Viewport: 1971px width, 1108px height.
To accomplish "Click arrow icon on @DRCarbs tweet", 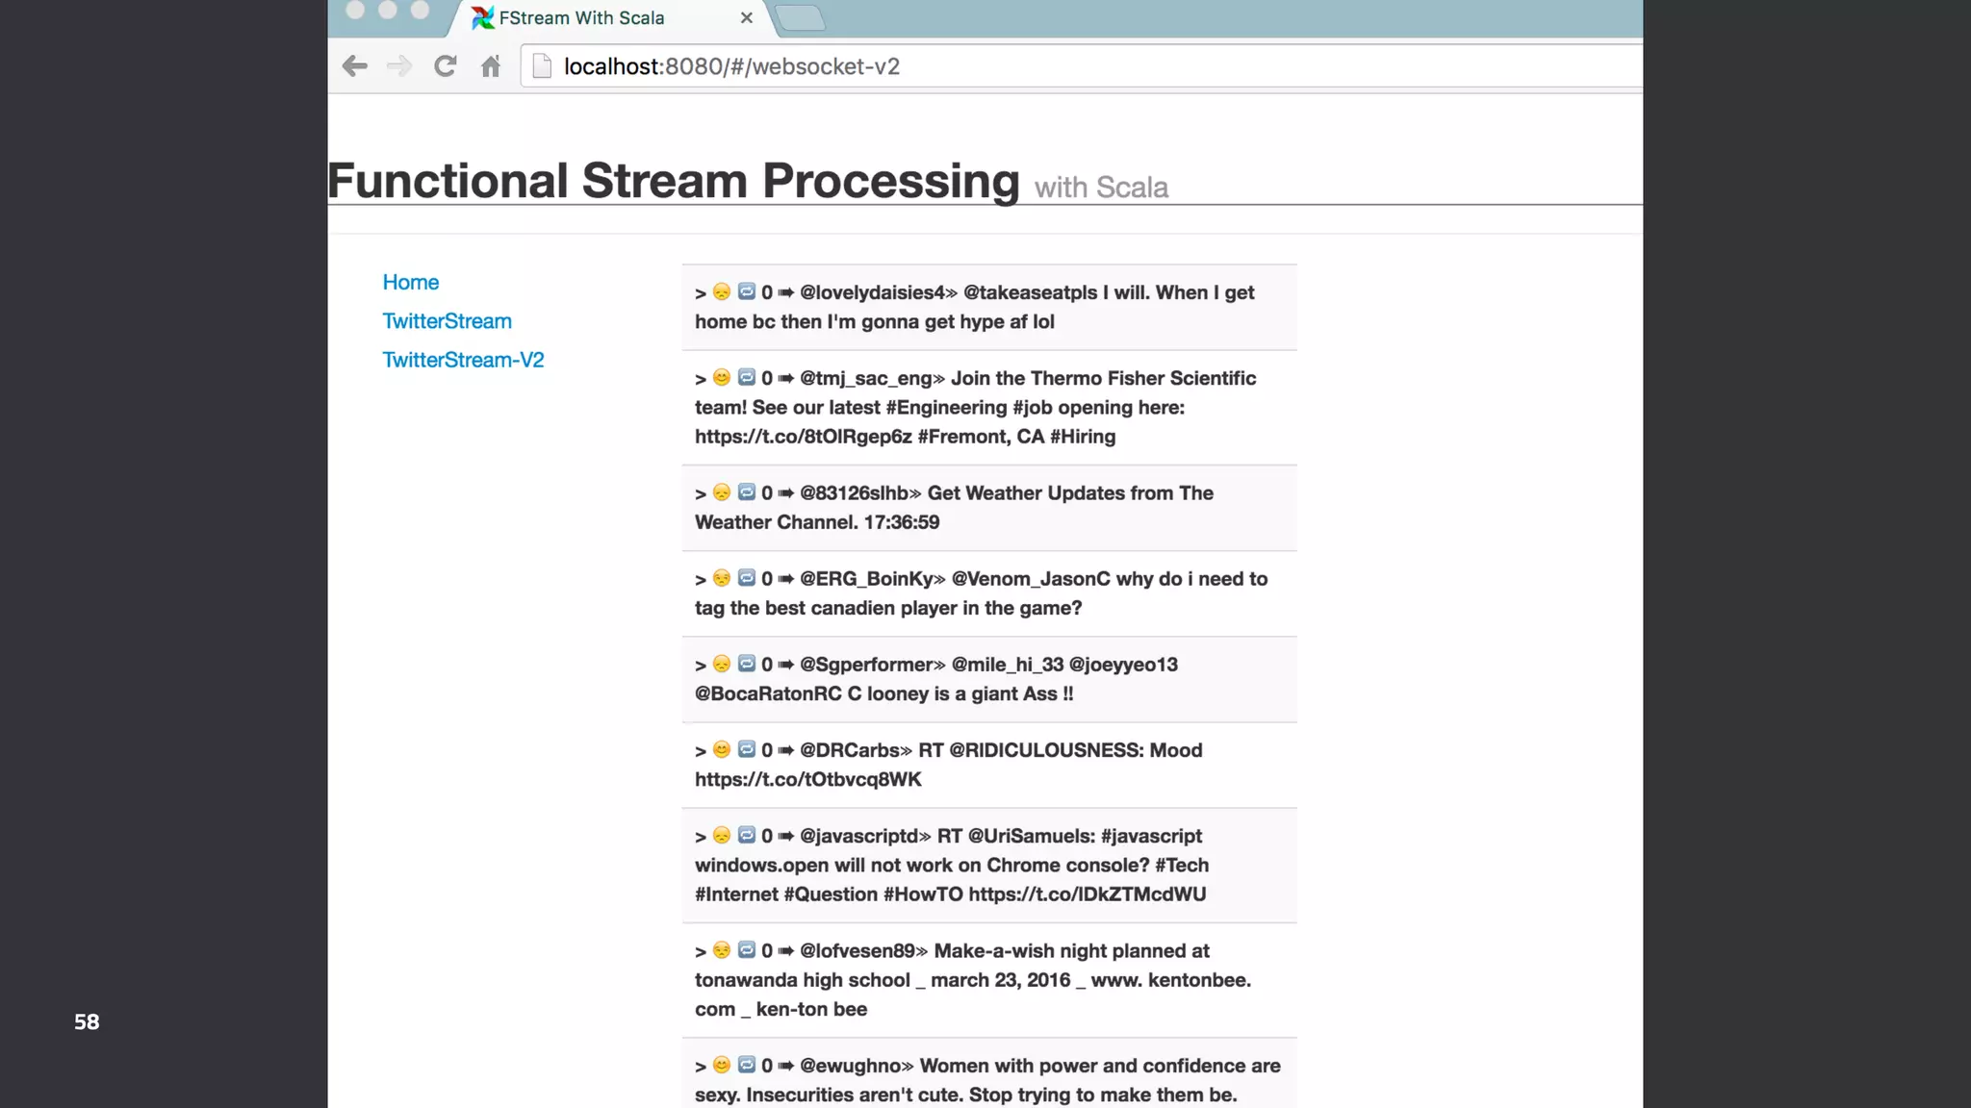I will tap(785, 750).
